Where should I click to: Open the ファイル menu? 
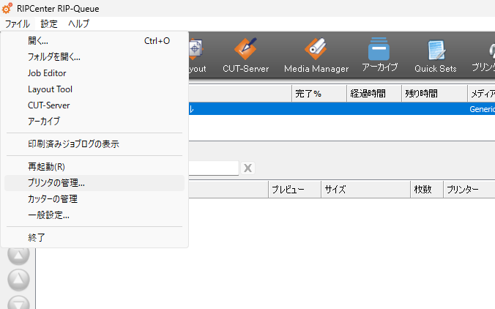[x=18, y=23]
